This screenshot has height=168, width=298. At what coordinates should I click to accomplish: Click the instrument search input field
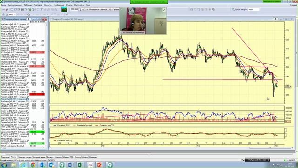click(x=254, y=9)
